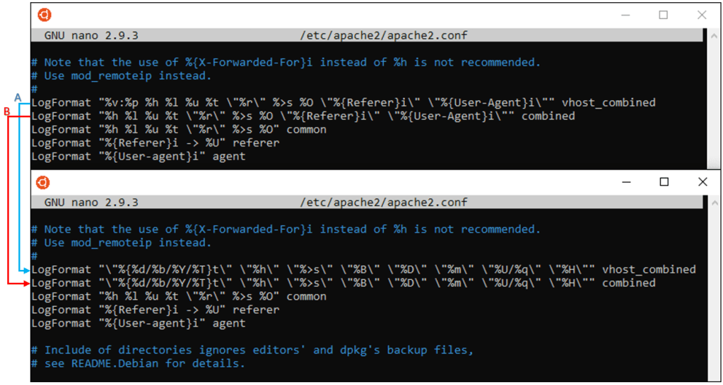This screenshot has width=723, height=385.
Task: Minimize the top terminal window
Action: [625, 15]
